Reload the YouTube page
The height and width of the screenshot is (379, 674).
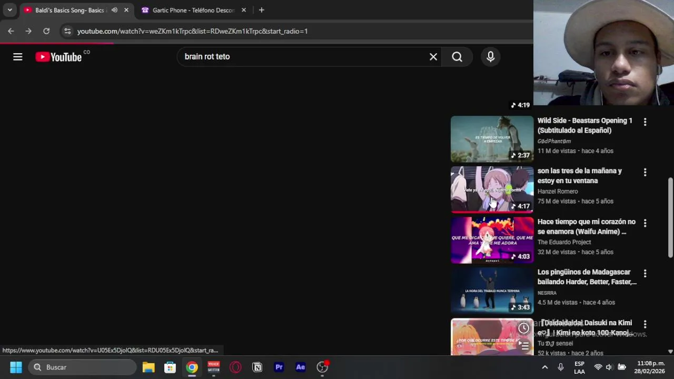[x=46, y=31]
